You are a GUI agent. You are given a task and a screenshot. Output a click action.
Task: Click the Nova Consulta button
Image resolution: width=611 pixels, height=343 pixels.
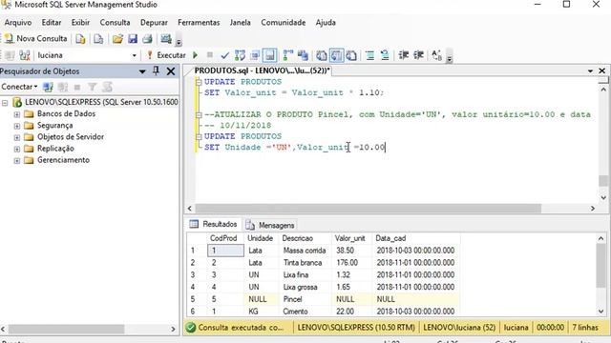tap(36, 38)
